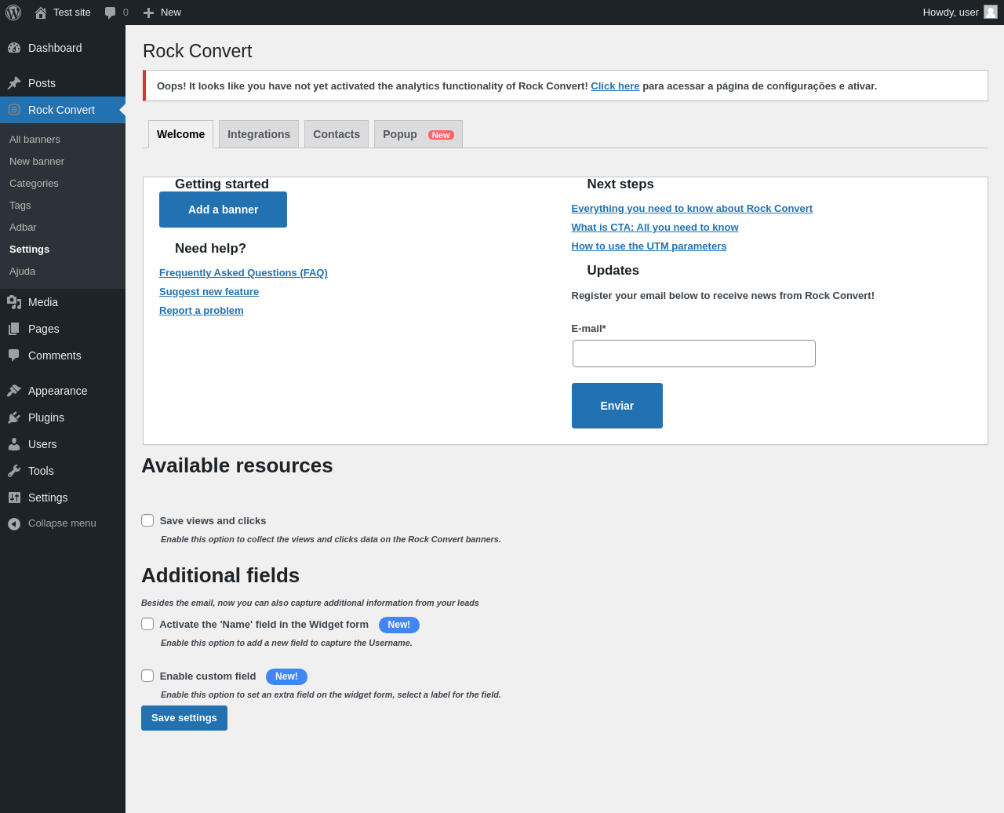Viewport: 1004px width, 813px height.
Task: Open the Media library icon
Action: pos(14,302)
